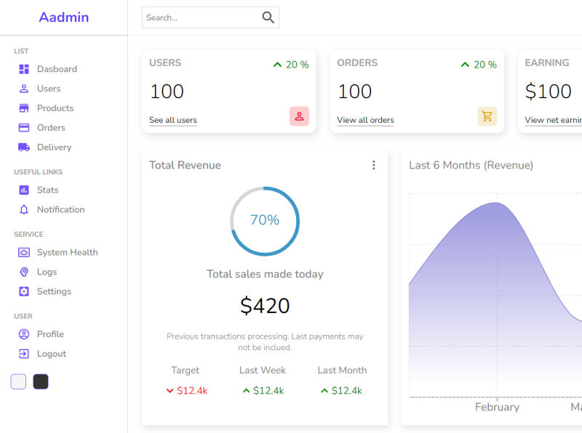Click the search magnifier icon

point(268,17)
